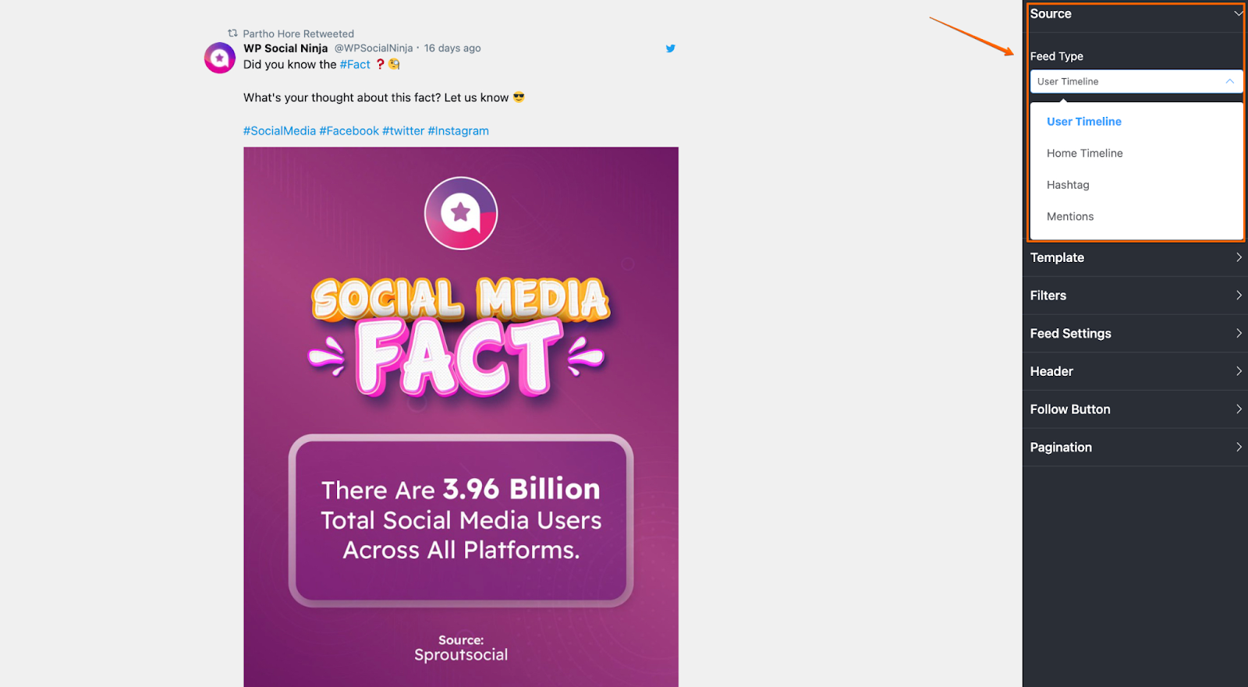Click the retweet icon above the tweet
The width and height of the screenshot is (1248, 687).
[232, 34]
